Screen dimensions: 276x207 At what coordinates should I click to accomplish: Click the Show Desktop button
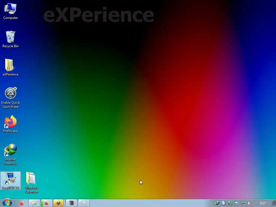click(274, 203)
